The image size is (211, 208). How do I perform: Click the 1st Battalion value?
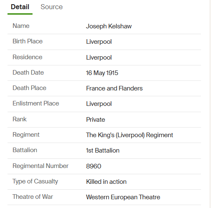(x=103, y=150)
